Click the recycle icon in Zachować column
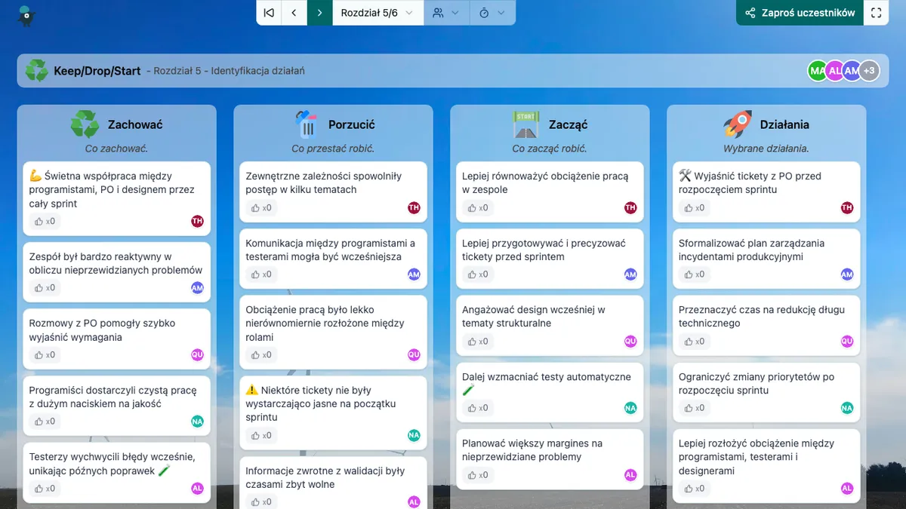906x509 pixels. pyautogui.click(x=85, y=124)
